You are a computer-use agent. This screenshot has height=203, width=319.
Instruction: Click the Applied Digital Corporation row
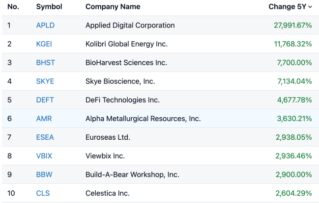[x=130, y=25]
